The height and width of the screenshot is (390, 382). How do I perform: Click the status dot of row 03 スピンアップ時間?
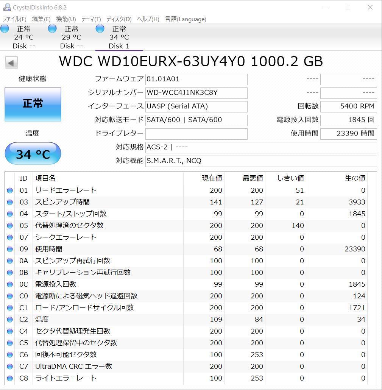[x=10, y=202]
